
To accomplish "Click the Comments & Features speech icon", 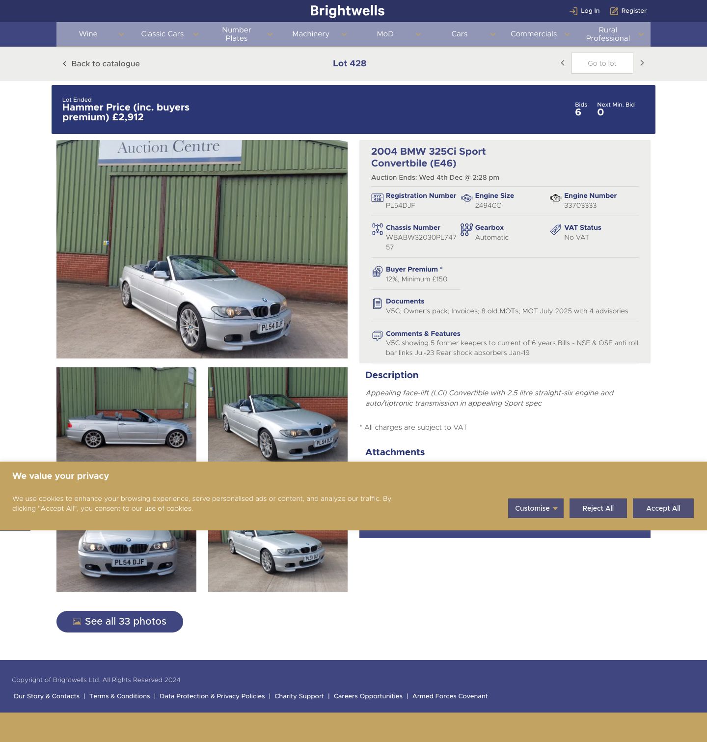I will 377,336.
